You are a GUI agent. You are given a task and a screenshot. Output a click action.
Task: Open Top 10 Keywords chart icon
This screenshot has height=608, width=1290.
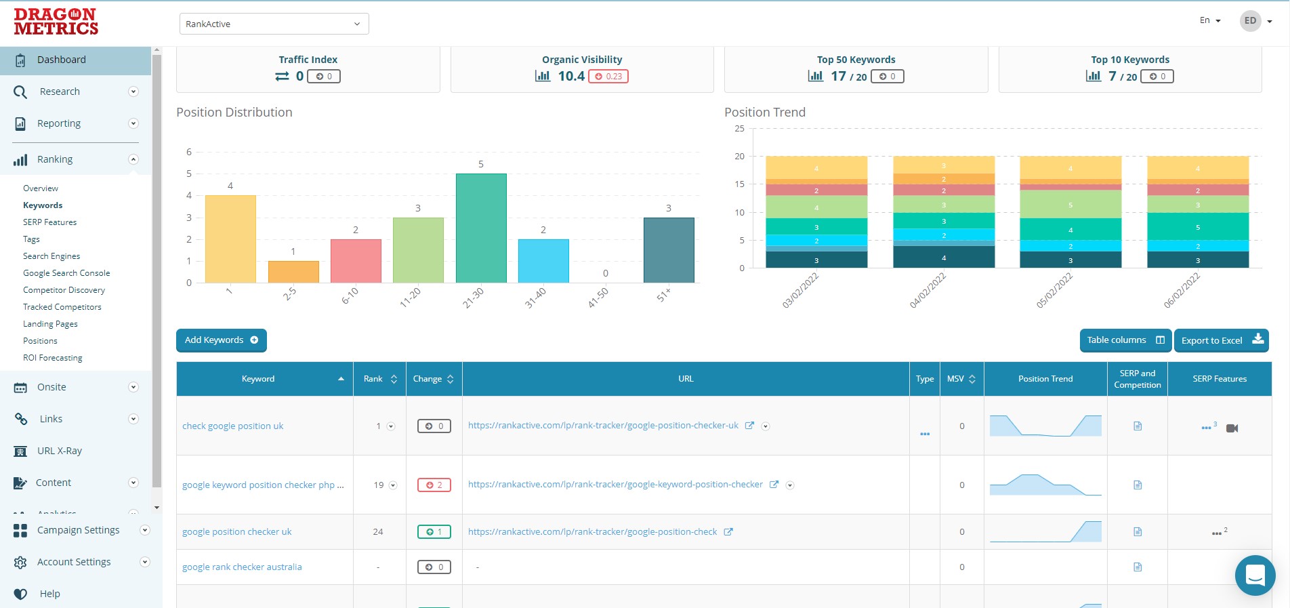pyautogui.click(x=1094, y=76)
